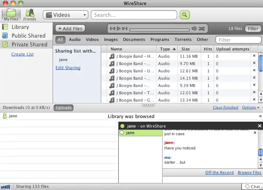
Task: Select Library in the sidebar
Action: (26, 27)
